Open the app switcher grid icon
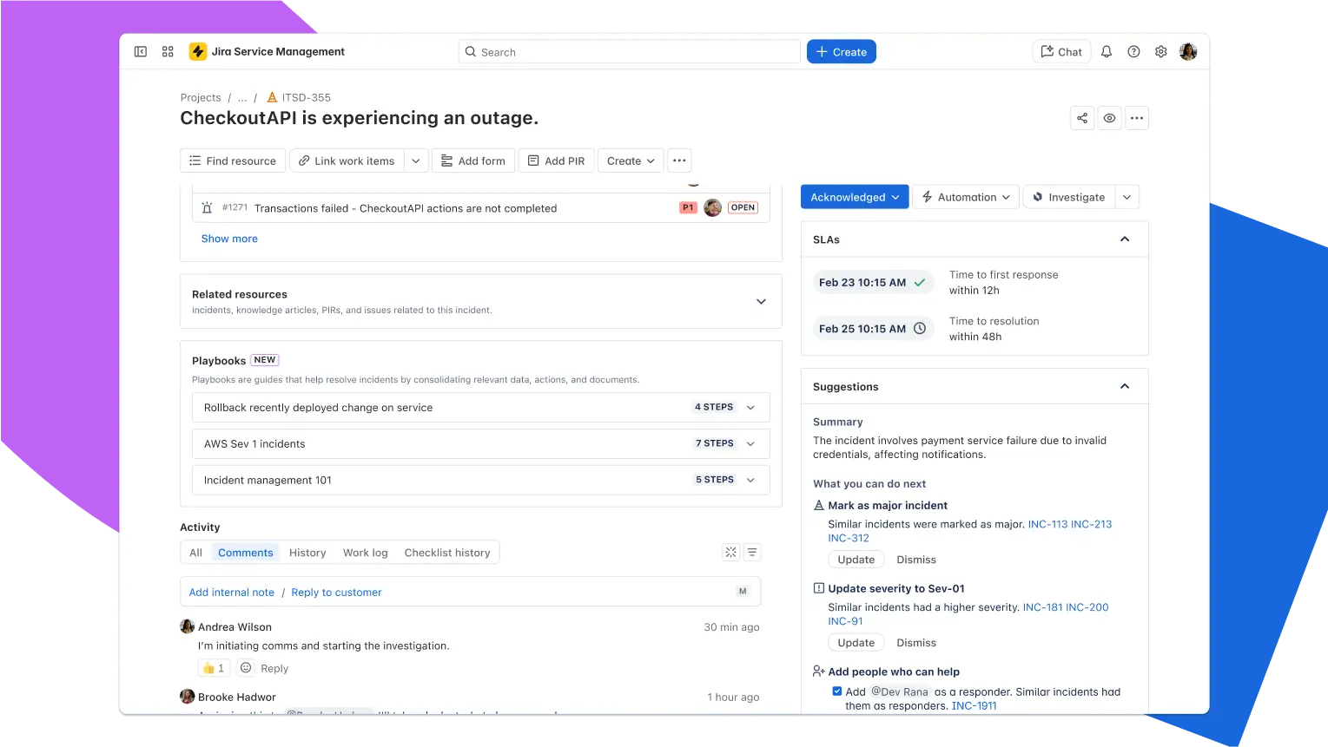This screenshot has width=1328, height=747. click(x=168, y=52)
